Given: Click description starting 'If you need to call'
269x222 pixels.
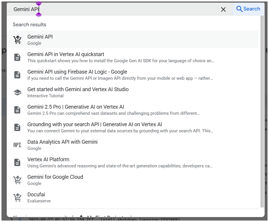Looking at the screenshot, I should click(x=120, y=78).
